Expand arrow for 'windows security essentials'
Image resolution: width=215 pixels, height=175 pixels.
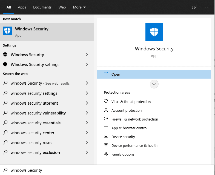[x=87, y=123]
